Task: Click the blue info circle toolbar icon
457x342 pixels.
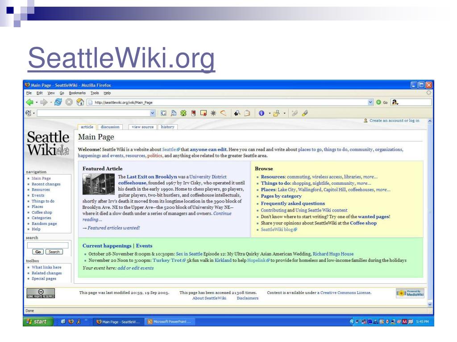Action: pyautogui.click(x=262, y=113)
